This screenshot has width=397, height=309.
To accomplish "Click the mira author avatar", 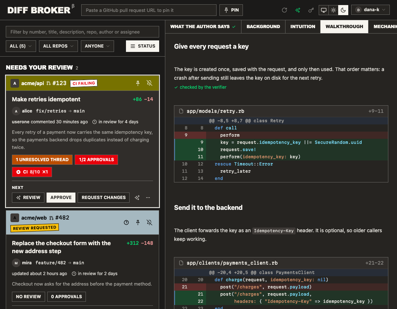I will pyautogui.click(x=16, y=263).
